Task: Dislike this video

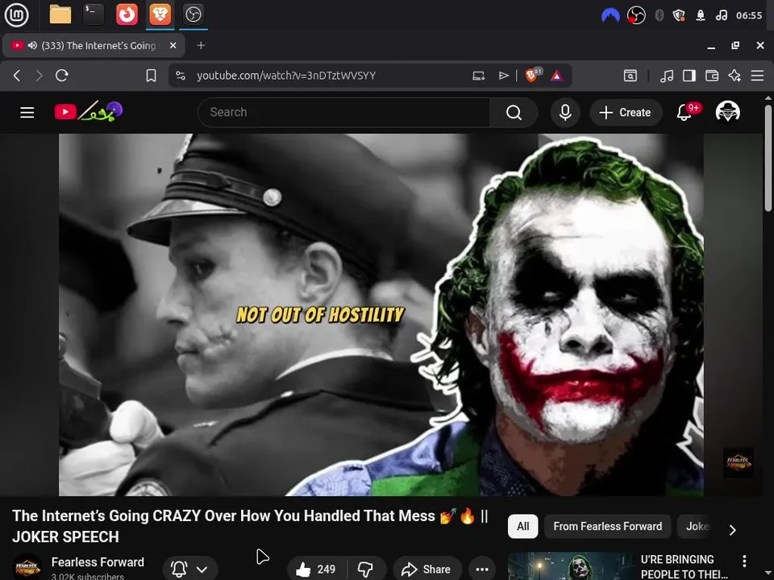Action: coord(366,570)
